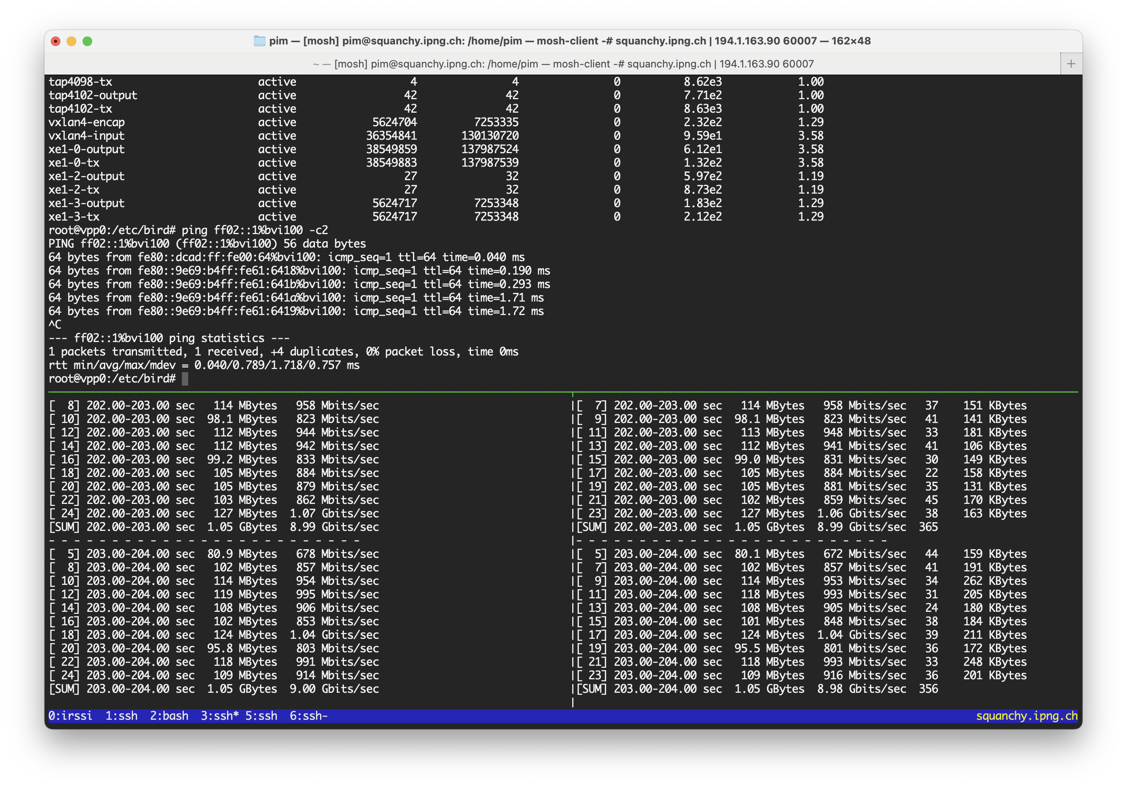Switch to tmux window 6:ssh-
1127x788 pixels.
[308, 715]
